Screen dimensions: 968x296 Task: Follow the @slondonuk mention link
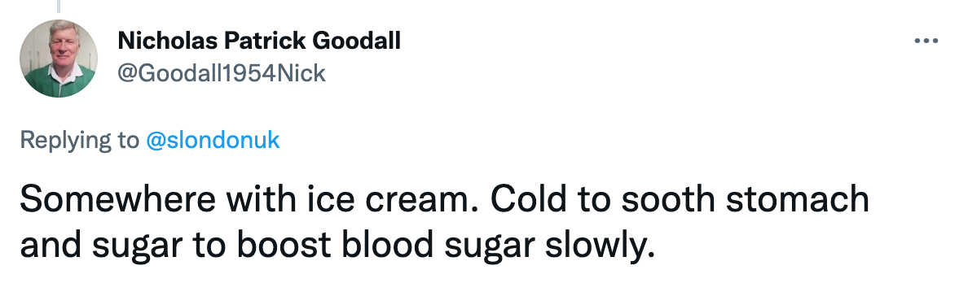213,141
